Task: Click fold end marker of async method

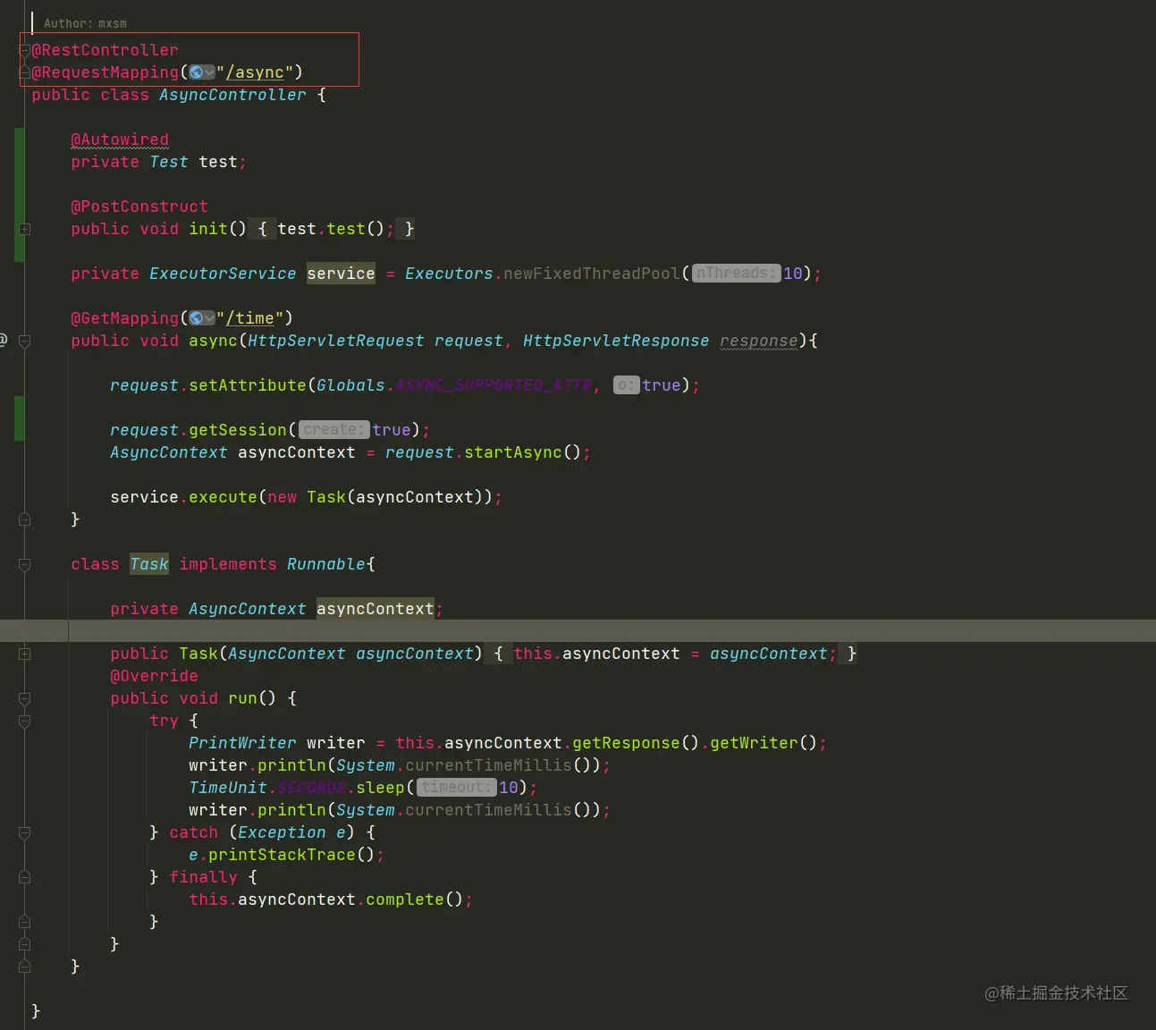Action: [x=25, y=519]
